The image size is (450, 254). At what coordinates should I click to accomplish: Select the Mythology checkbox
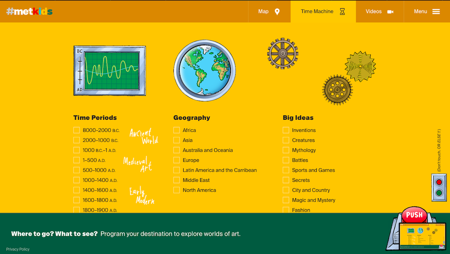286,150
